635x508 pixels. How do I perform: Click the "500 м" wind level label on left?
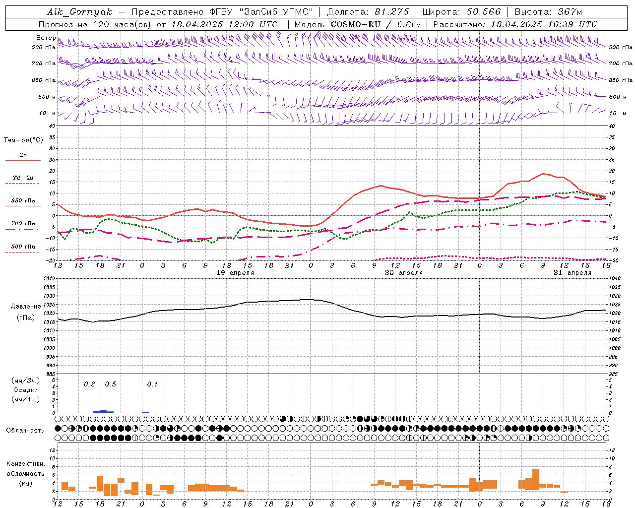pos(47,97)
